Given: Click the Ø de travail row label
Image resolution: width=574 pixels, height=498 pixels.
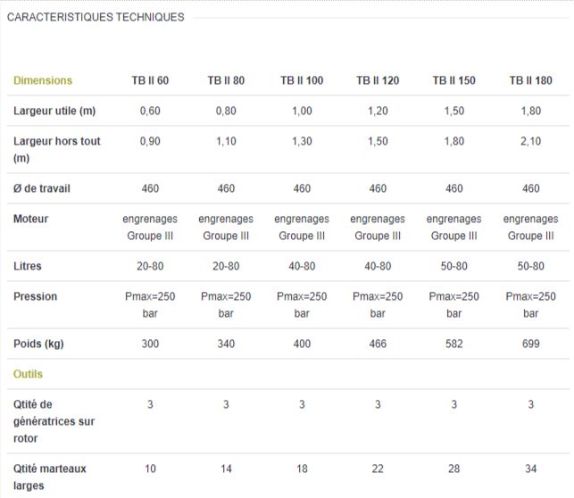Looking at the screenshot, I should [x=42, y=188].
